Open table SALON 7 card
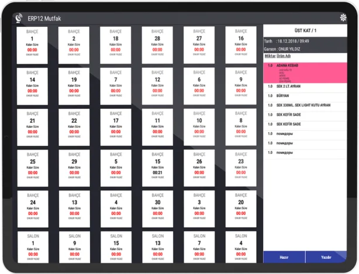359x274 pixels. (x=199, y=247)
